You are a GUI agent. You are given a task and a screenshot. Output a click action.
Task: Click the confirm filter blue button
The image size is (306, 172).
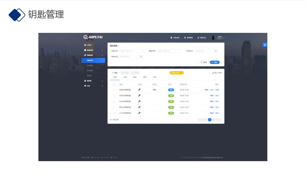(215, 62)
